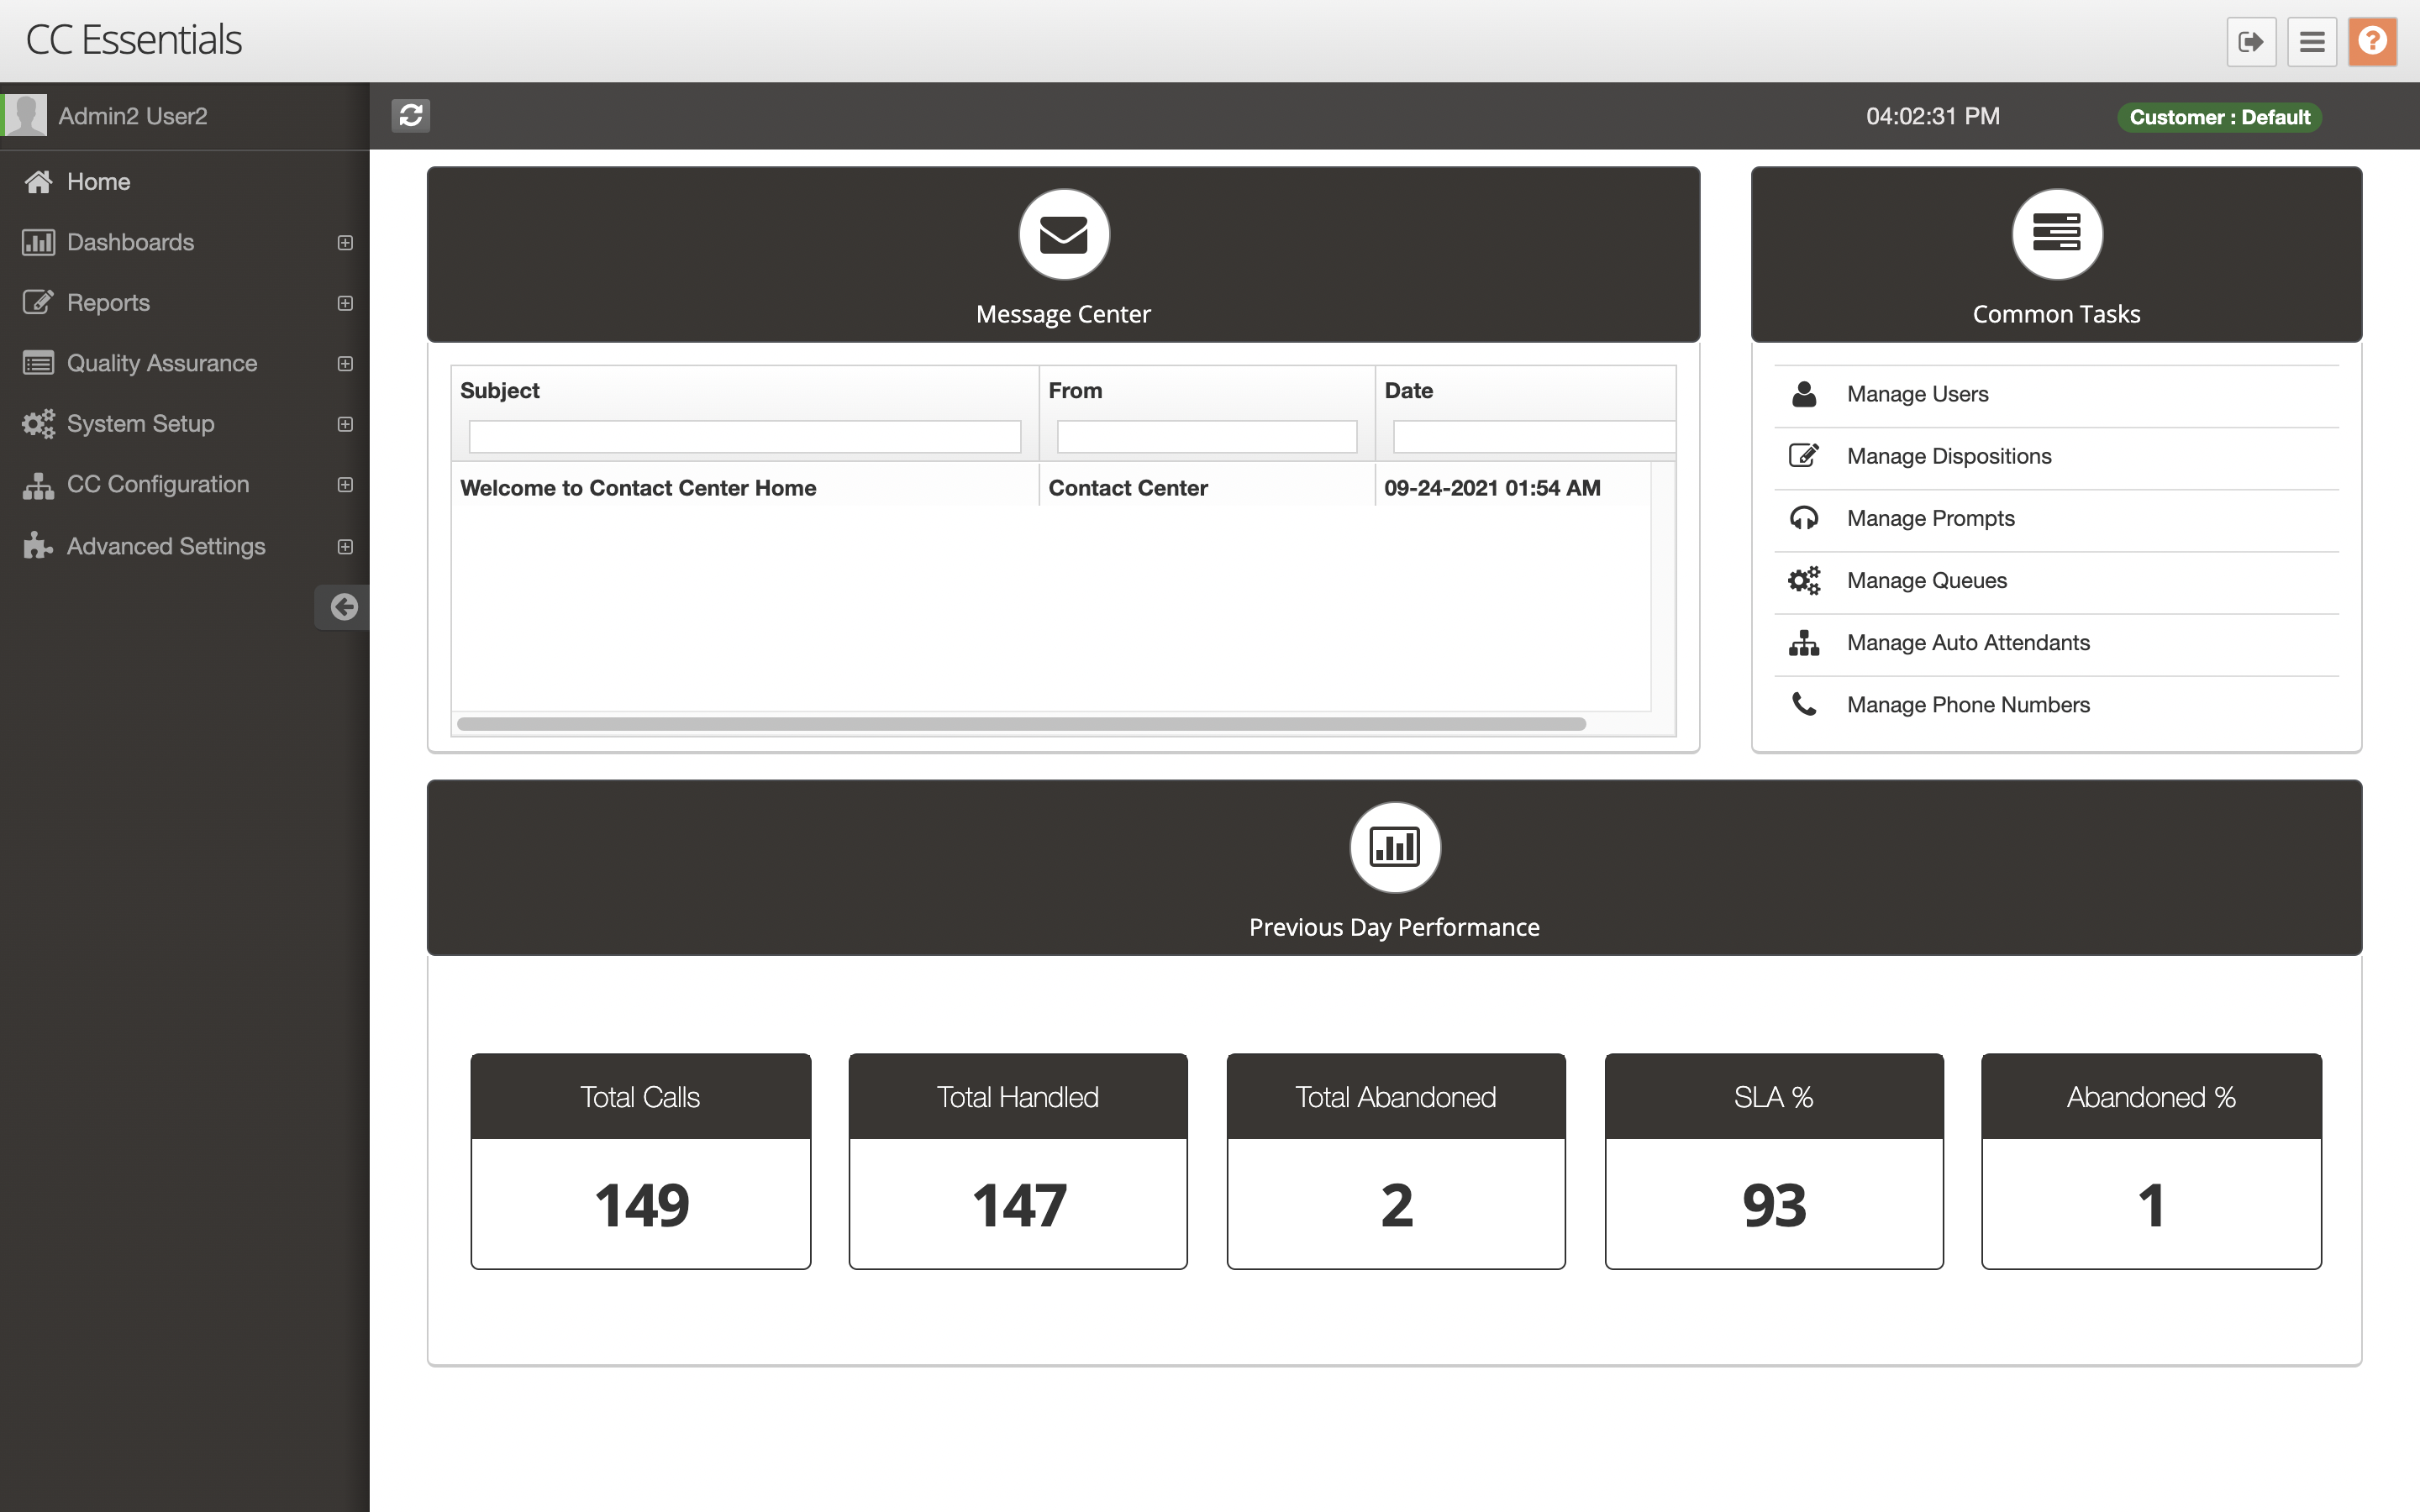This screenshot has height=1512, width=2420.
Task: Click the Manage Auto Attendants sitemap icon
Action: (x=1804, y=643)
